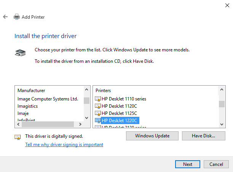
Task: Click the Manufacturer horizontal scrollbar thumb
Action: click(x=48, y=124)
